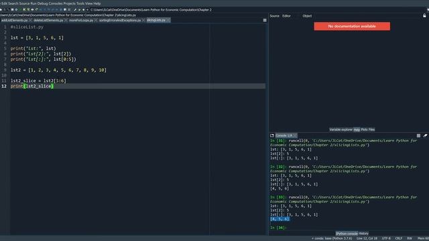Close the moreForLoops.py tab
The width and height of the screenshot is (429, 241).
pyautogui.click(x=95, y=20)
